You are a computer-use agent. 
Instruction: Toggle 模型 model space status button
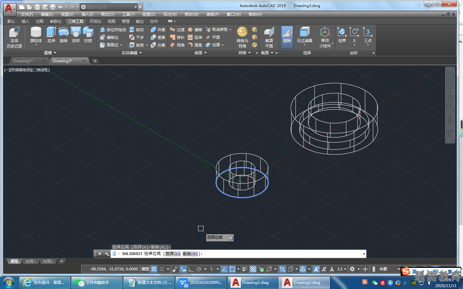pyautogui.click(x=145, y=269)
